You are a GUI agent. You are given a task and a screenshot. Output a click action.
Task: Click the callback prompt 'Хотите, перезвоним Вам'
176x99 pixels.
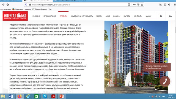[157, 67]
